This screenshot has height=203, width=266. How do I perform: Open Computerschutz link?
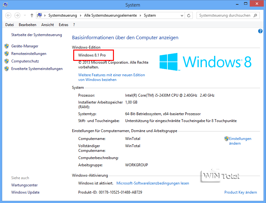point(25,61)
